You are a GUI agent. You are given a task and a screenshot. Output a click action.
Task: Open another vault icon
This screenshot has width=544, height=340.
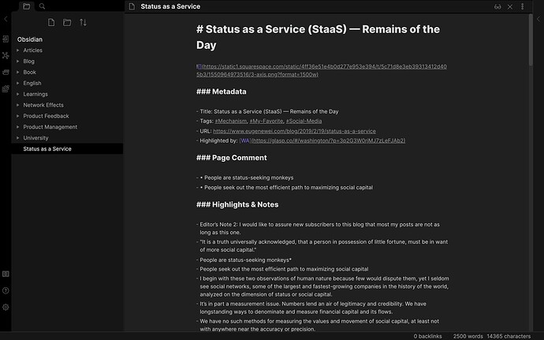click(x=6, y=274)
